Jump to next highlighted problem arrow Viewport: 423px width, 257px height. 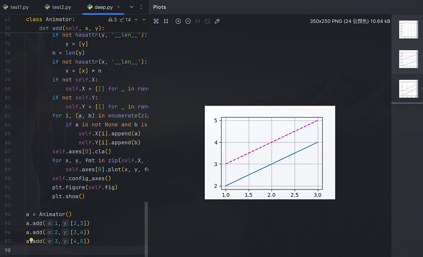(x=143, y=20)
